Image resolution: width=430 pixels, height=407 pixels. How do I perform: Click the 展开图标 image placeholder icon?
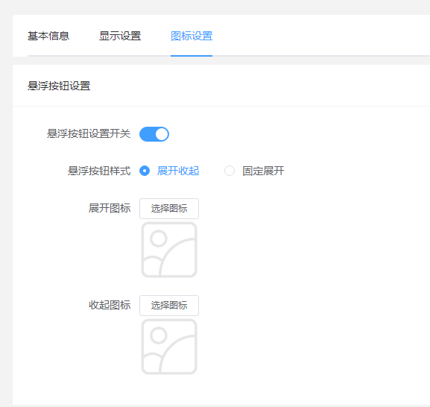(169, 250)
